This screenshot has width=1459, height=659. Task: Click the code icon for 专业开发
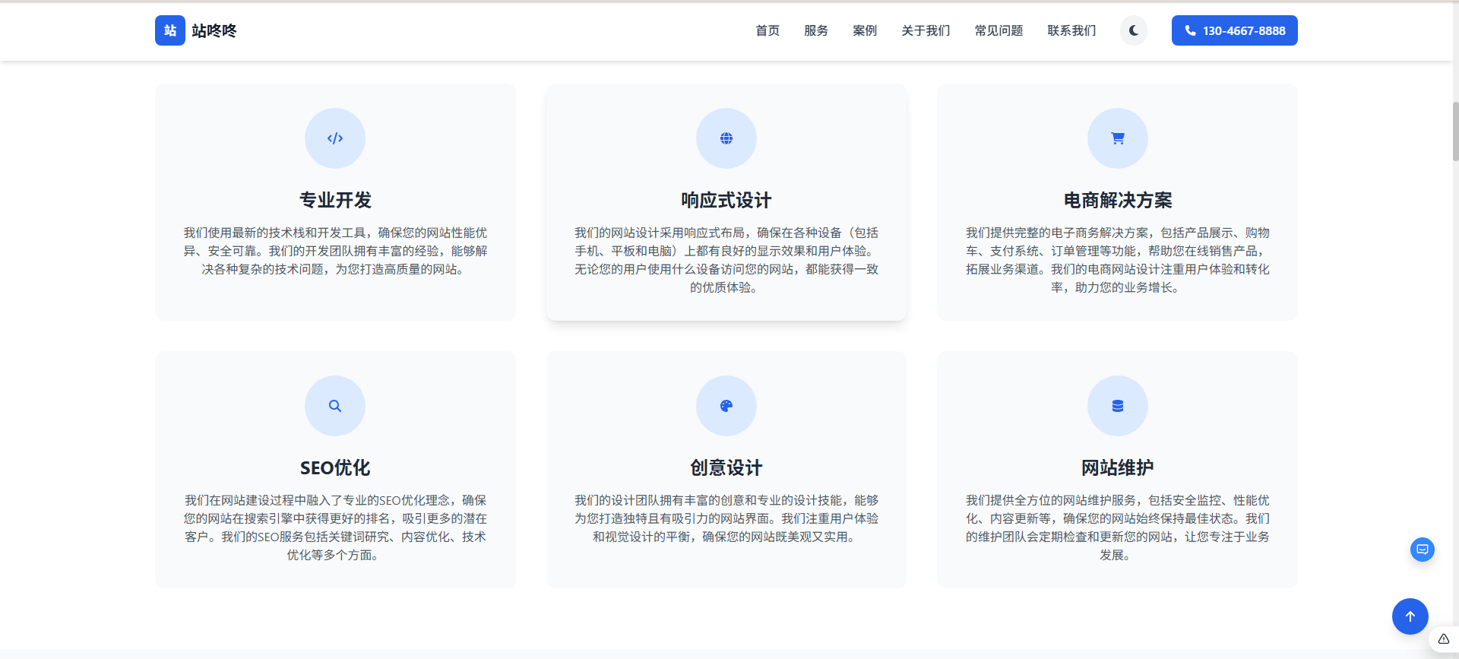335,138
